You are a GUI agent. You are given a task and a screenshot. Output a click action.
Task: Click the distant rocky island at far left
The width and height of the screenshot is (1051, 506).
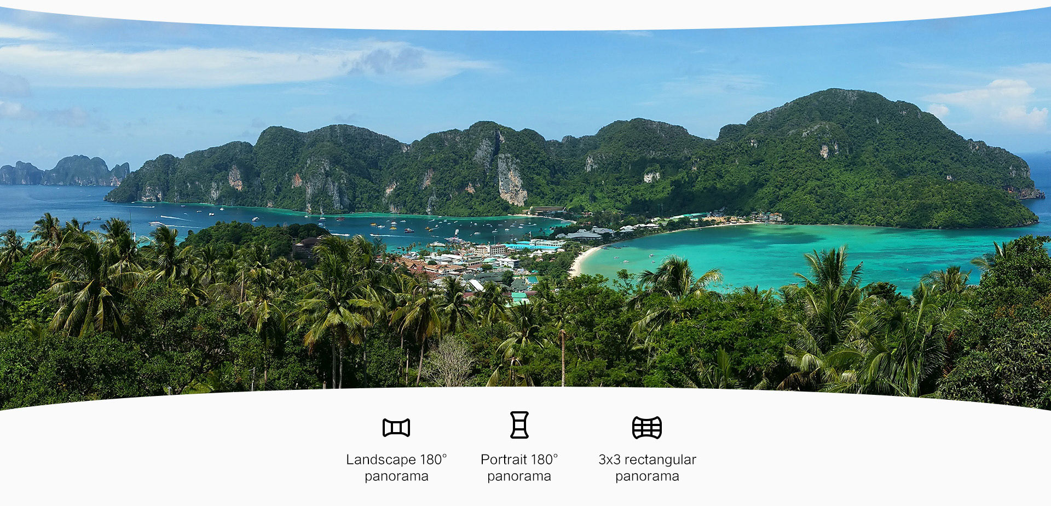(x=65, y=171)
